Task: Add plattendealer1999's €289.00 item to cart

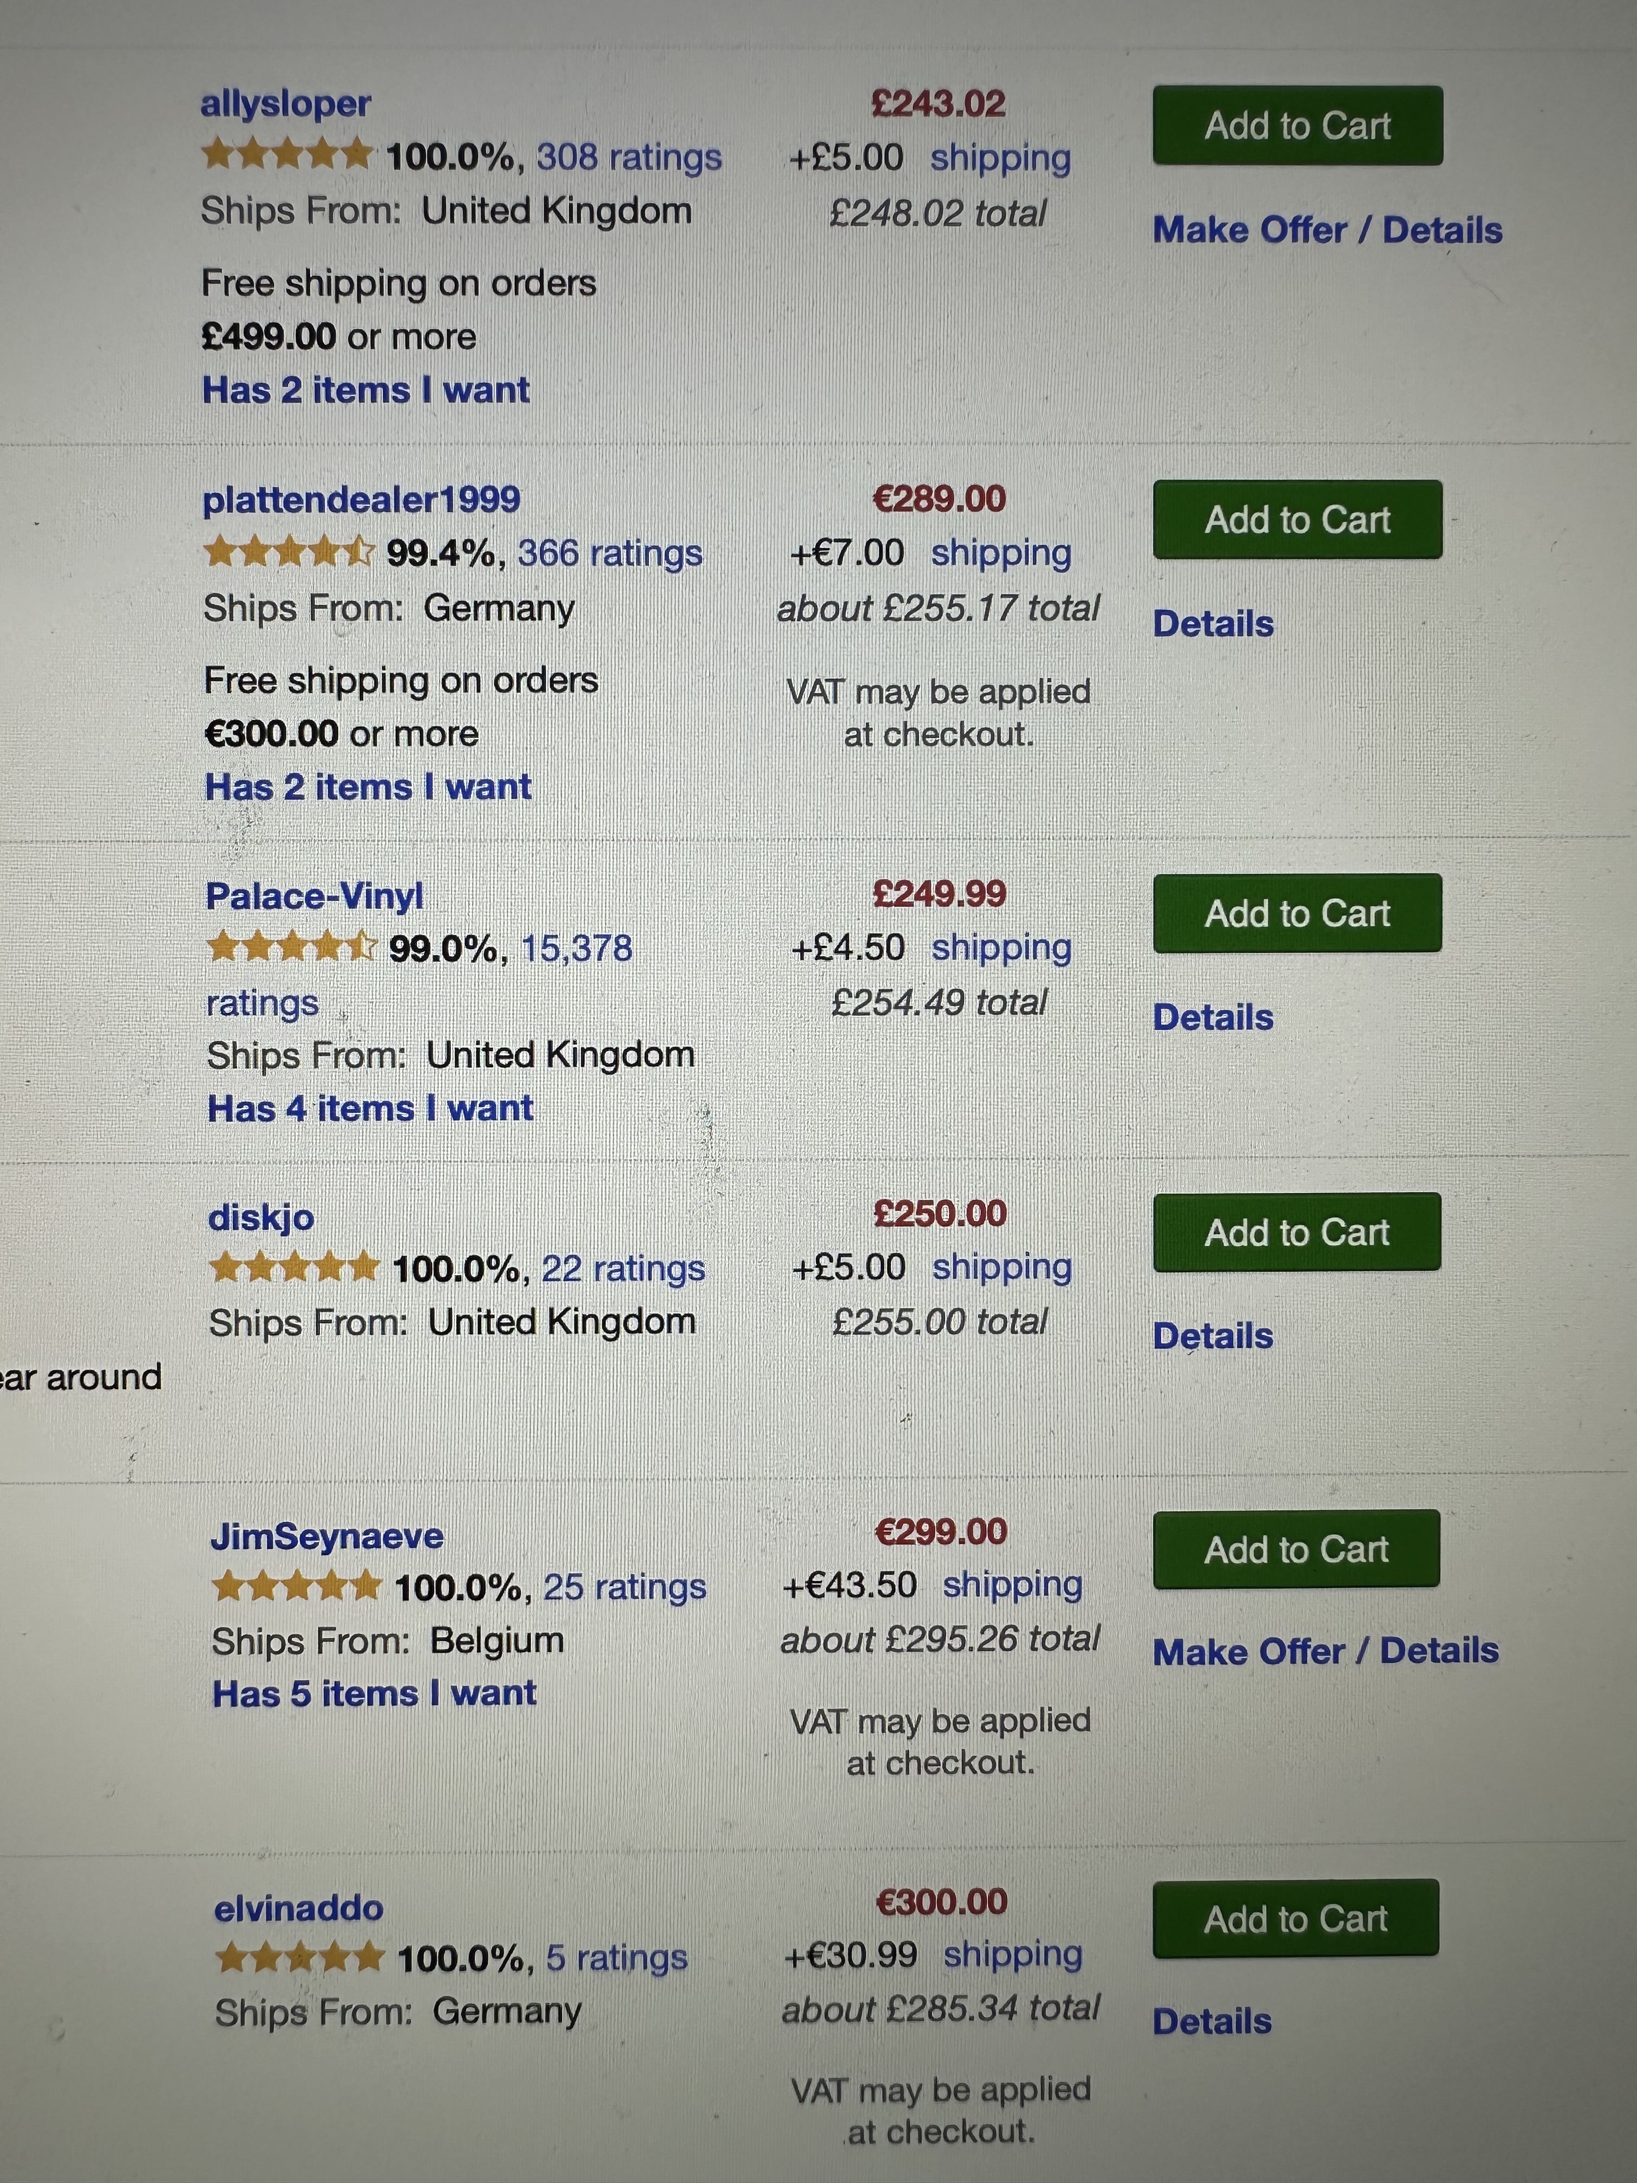Action: (x=1298, y=519)
